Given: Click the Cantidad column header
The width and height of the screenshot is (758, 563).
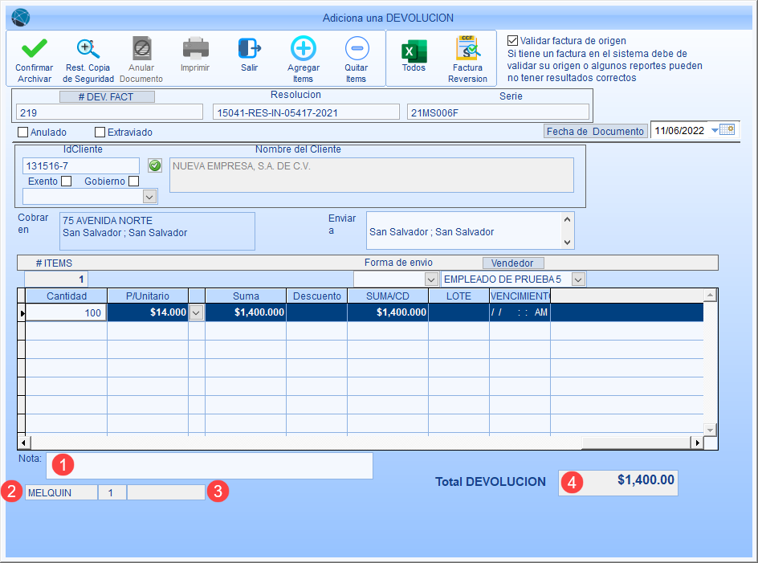Looking at the screenshot, I should pos(66,296).
